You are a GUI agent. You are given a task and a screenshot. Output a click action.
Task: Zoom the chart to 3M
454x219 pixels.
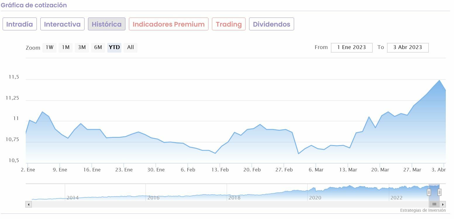82,47
